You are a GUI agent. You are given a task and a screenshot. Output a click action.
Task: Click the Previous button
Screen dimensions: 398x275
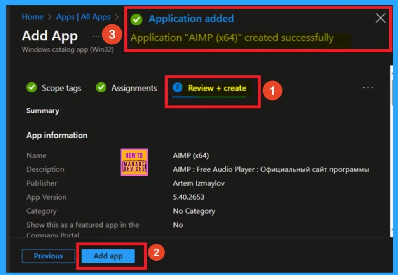coord(48,256)
